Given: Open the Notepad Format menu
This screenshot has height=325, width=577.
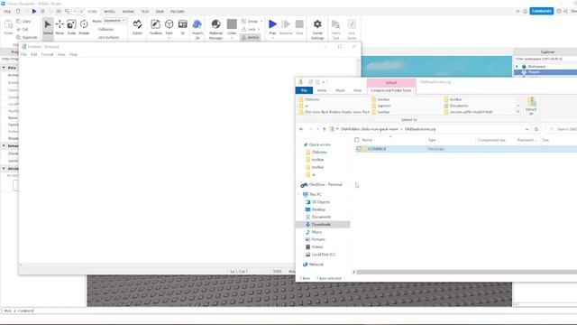Looking at the screenshot, I should pyautogui.click(x=47, y=54).
